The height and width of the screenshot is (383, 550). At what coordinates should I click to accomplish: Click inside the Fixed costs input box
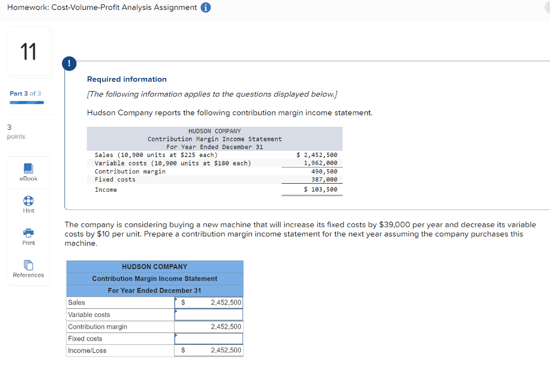coord(209,338)
